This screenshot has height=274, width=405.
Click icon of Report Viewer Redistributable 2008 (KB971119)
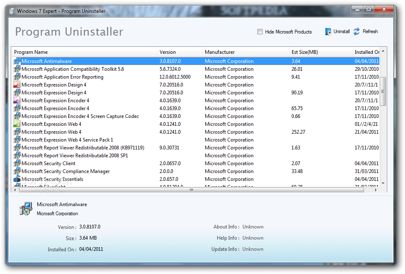pyautogui.click(x=17, y=148)
